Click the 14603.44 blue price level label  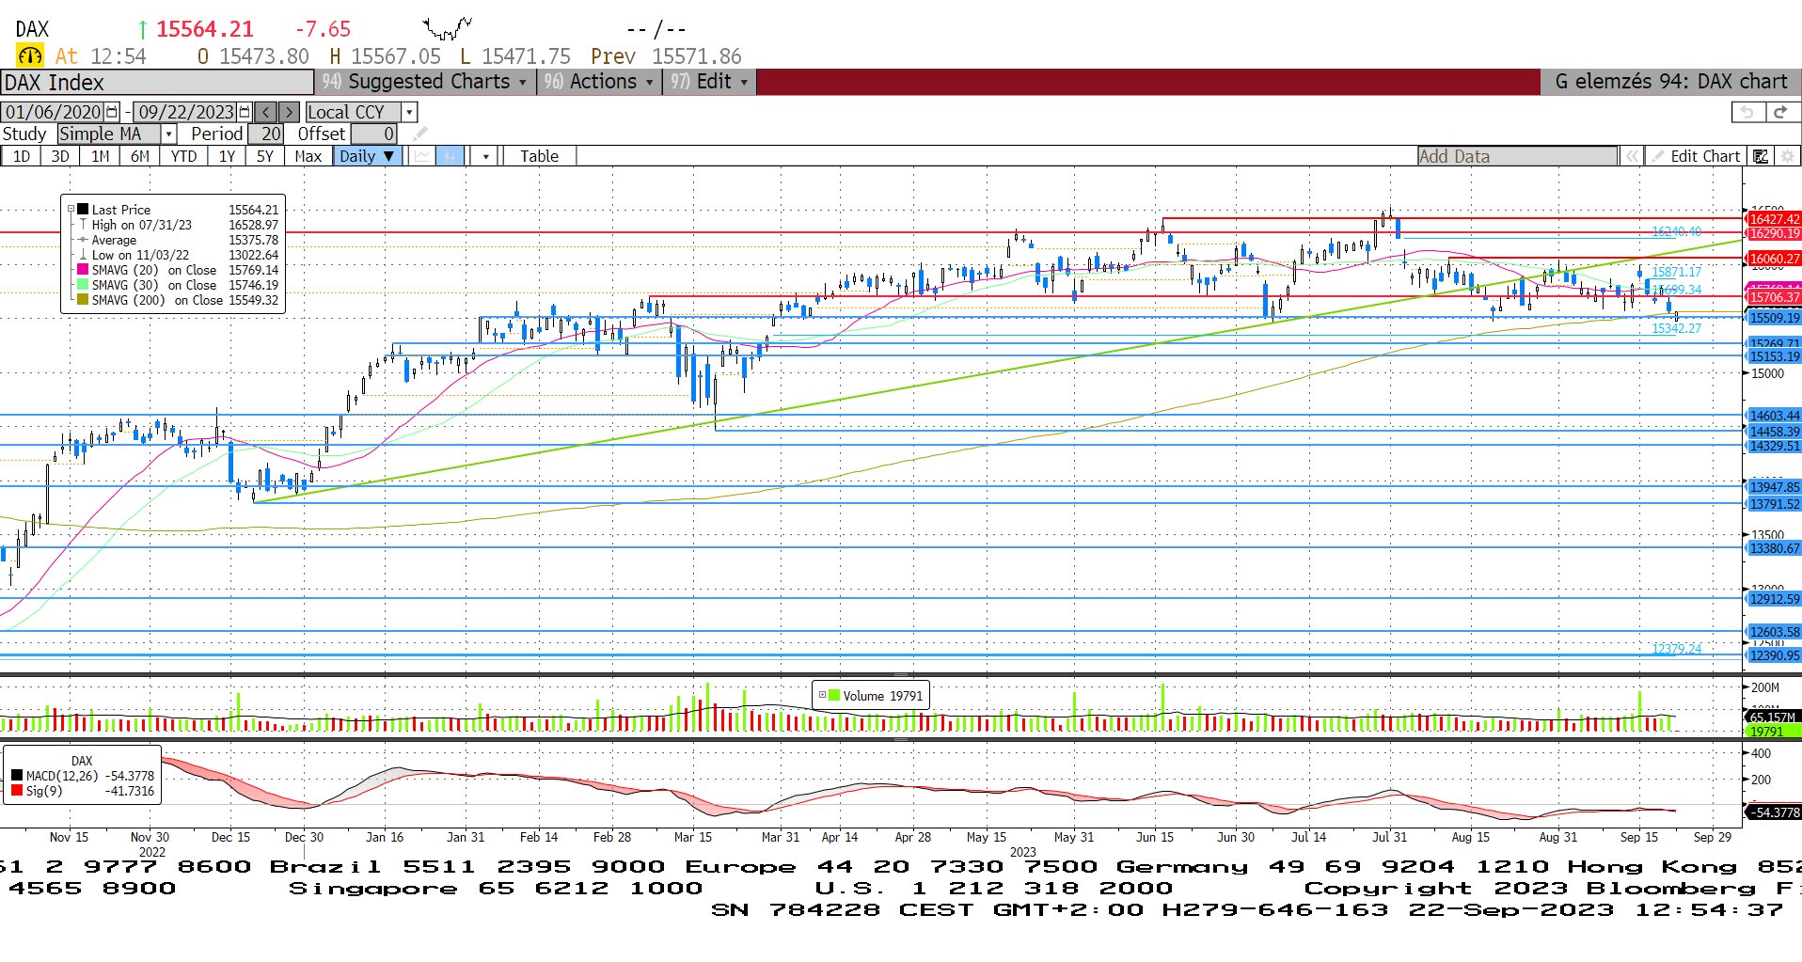tap(1774, 416)
